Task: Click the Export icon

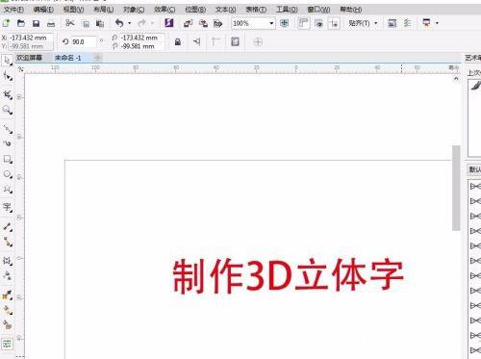Action: [203, 23]
